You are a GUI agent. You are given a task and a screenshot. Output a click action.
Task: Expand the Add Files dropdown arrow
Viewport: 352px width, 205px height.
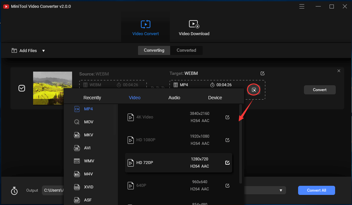(x=44, y=51)
